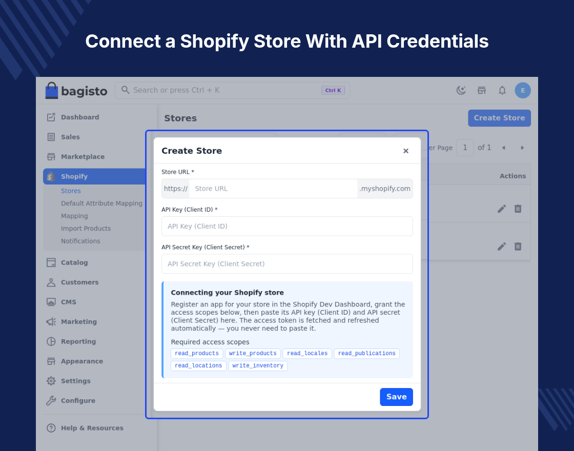The width and height of the screenshot is (574, 451).
Task: Click the Settings gear icon
Action: click(x=51, y=381)
